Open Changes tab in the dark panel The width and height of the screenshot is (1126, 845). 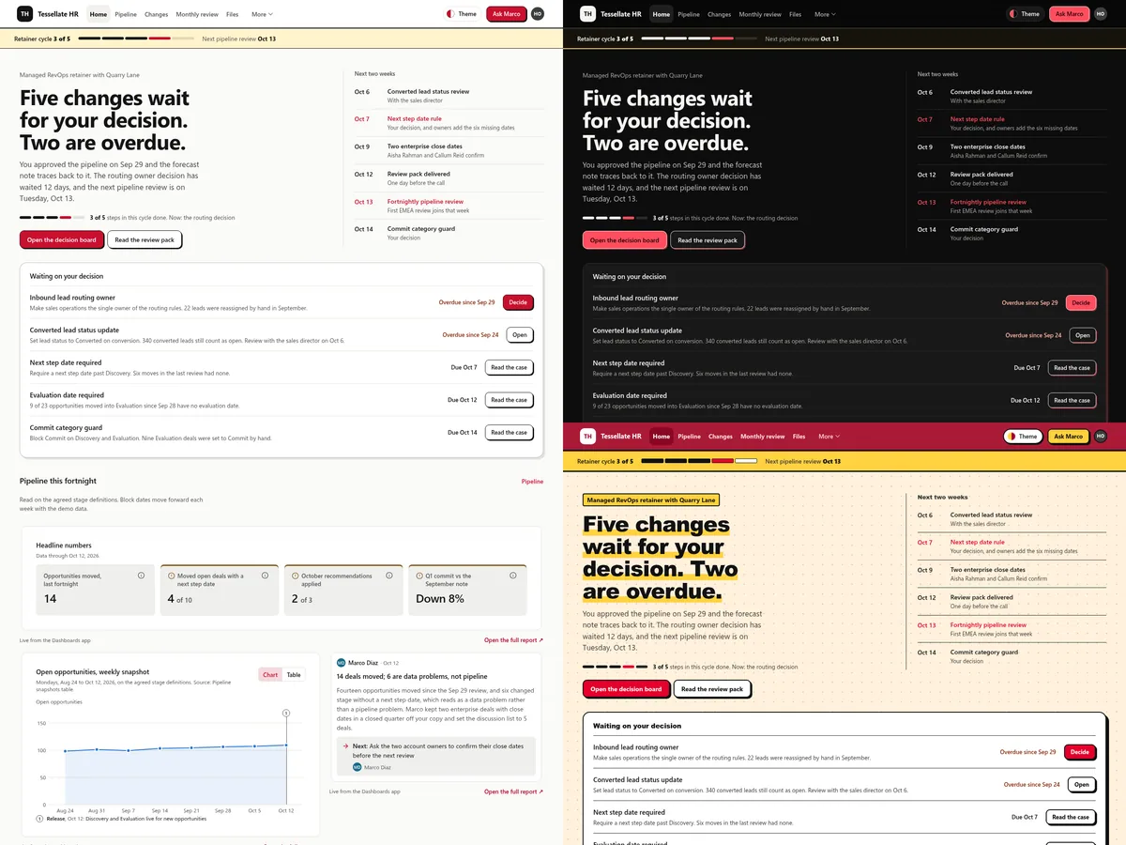click(720, 14)
